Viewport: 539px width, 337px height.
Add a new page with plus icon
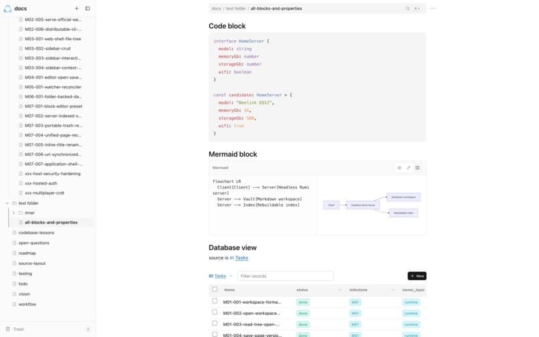tap(77, 8)
